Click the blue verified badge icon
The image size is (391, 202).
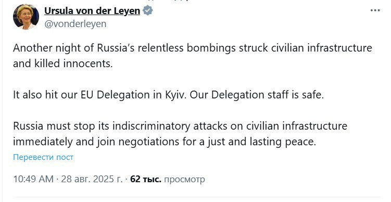point(148,11)
